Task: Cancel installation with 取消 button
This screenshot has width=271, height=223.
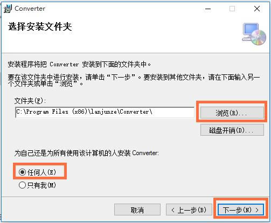Action: [x=137, y=210]
